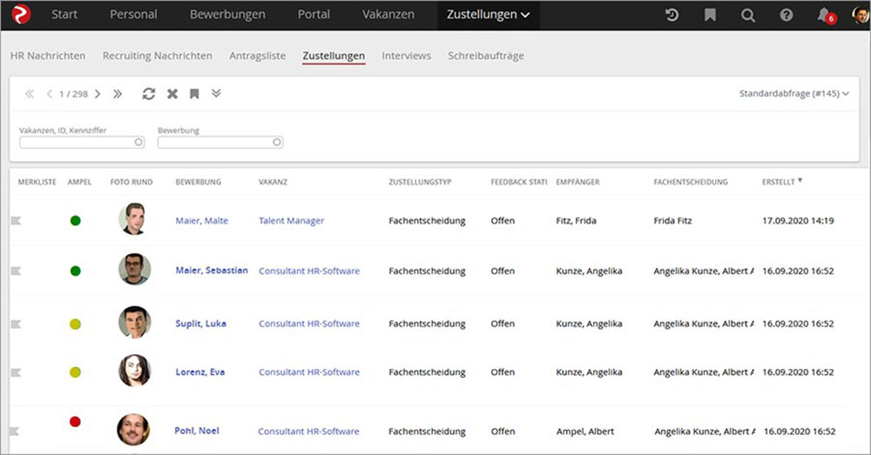Open the Talent Manager vacancy link
This screenshot has height=455, width=871.
pyautogui.click(x=291, y=221)
